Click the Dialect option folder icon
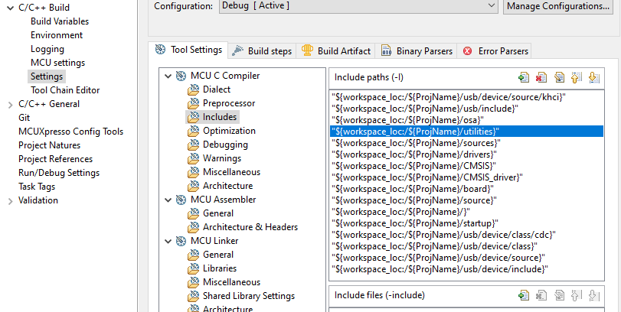The width and height of the screenshot is (621, 312). click(193, 89)
